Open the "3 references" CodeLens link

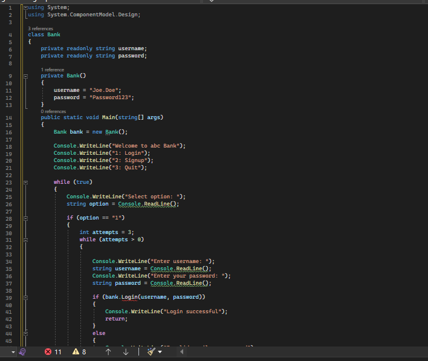point(41,28)
